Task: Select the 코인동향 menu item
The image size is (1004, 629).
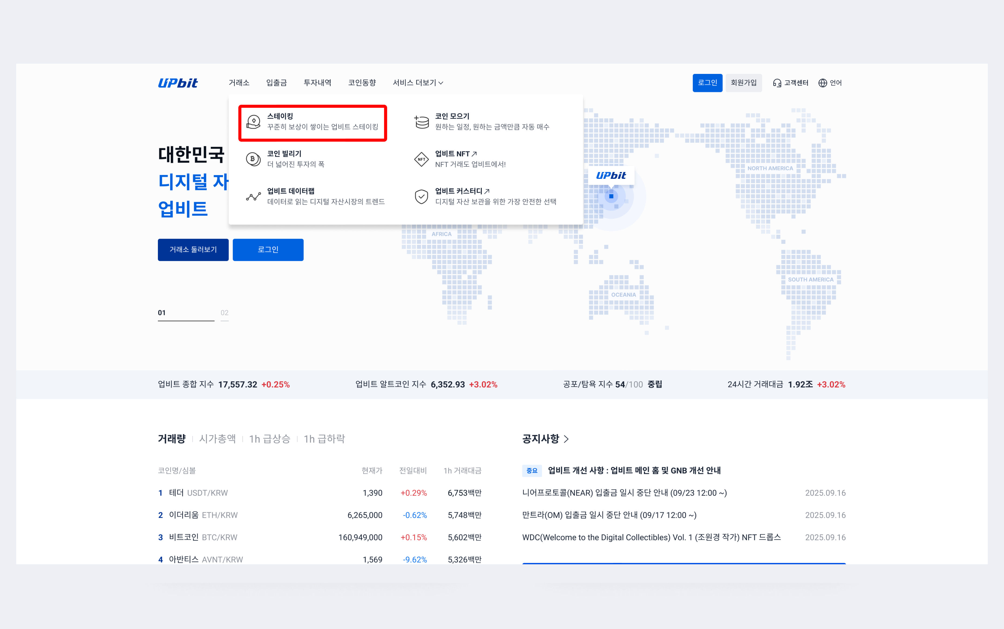Action: [x=362, y=83]
